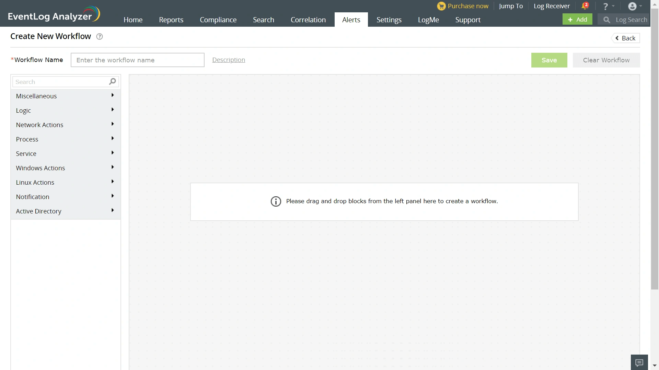
Task: Open the help question mark menu
Action: click(606, 6)
